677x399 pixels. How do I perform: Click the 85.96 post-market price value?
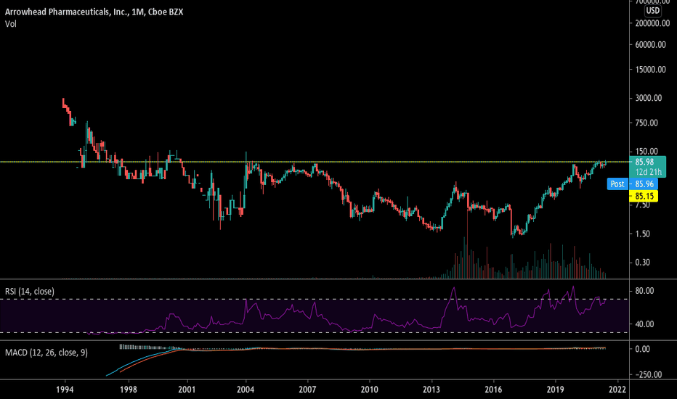tap(644, 184)
